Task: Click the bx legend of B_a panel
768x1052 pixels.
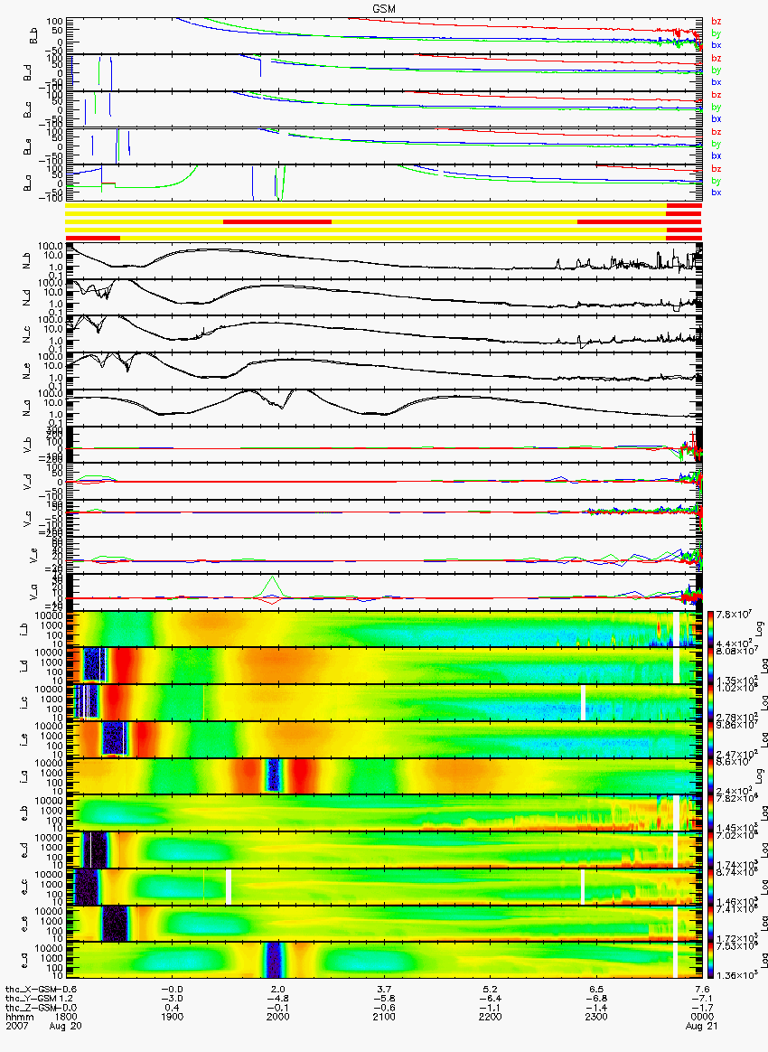Action: tap(716, 193)
